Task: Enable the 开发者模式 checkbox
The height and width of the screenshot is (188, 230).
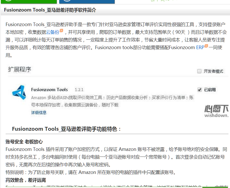Action: 199,71
